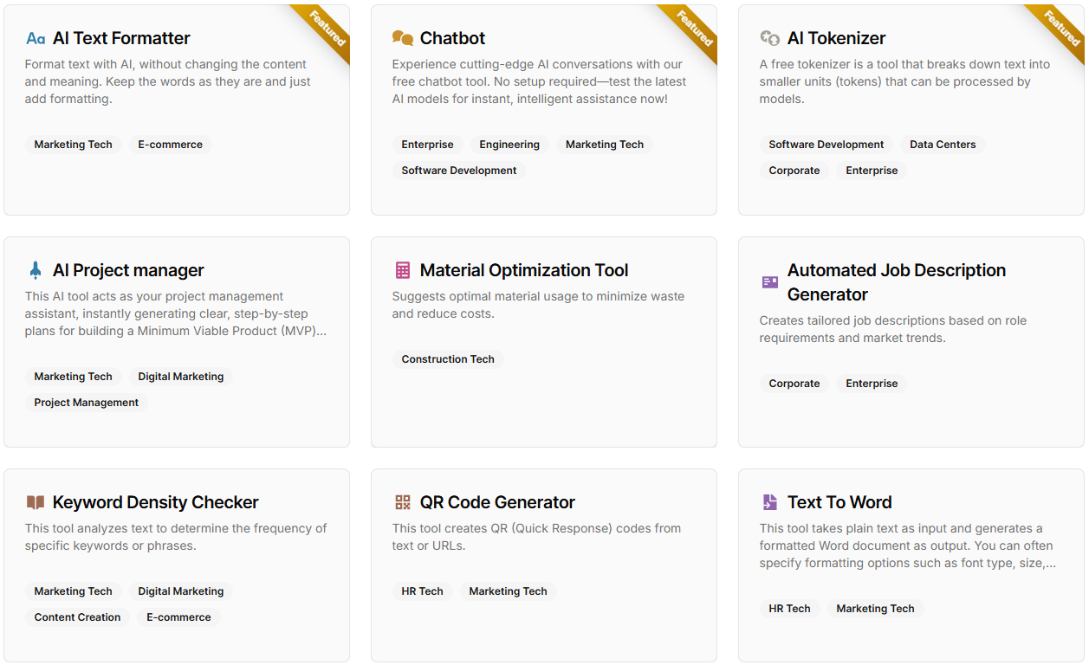Screen dimensions: 1089x665
Task: Click the AI Text Formatter "Aa" icon
Action: tap(35, 38)
